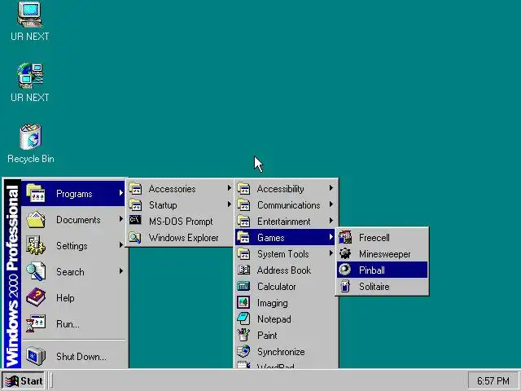Click the Accessories folder icon
The width and height of the screenshot is (521, 391).
coord(135,188)
